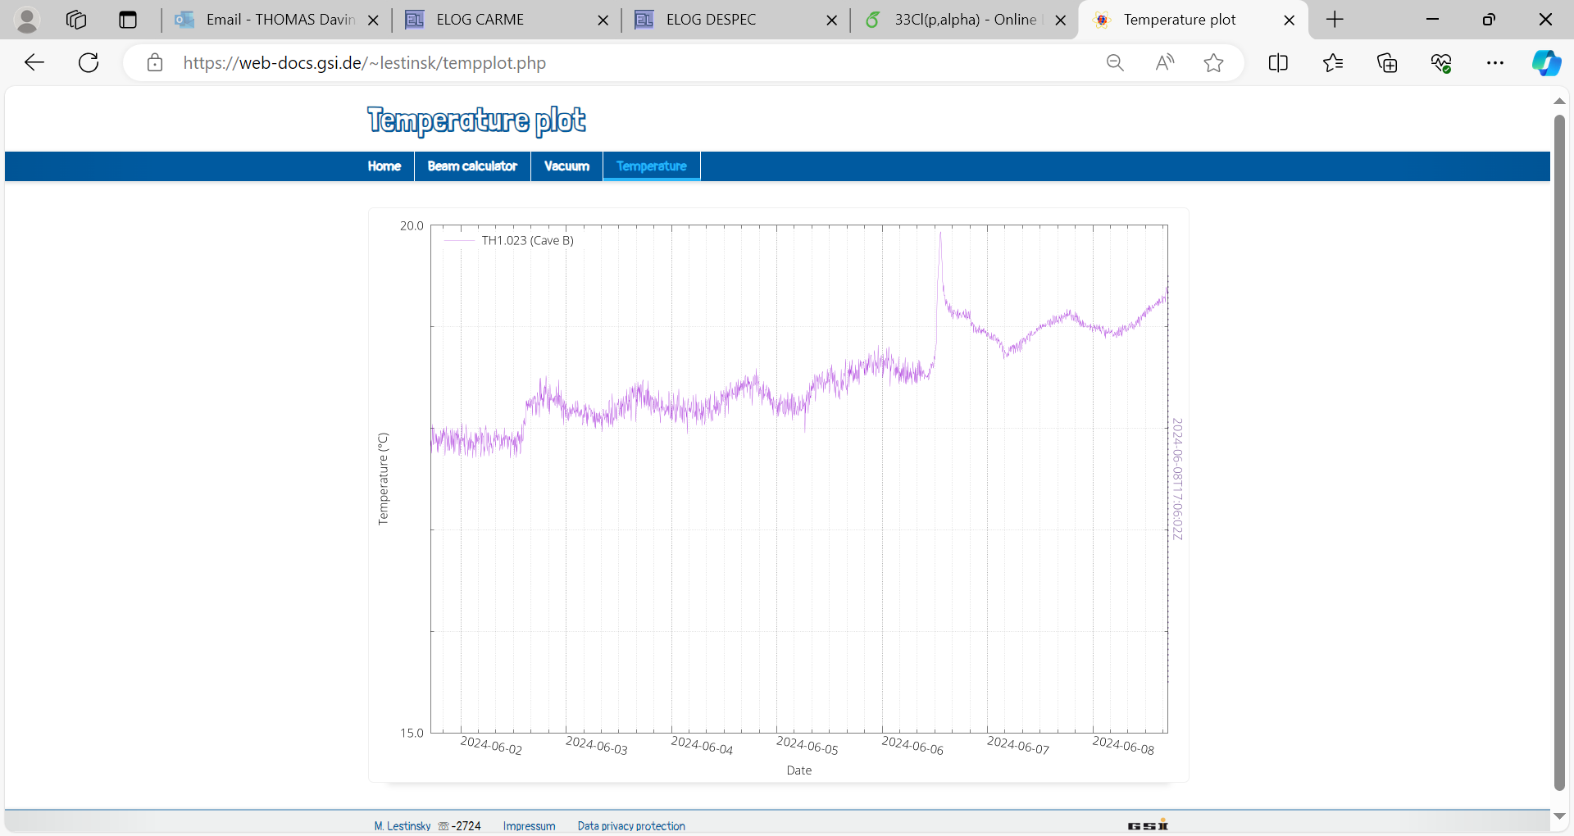1574x836 pixels.
Task: Open Collections panel
Action: coord(1387,63)
